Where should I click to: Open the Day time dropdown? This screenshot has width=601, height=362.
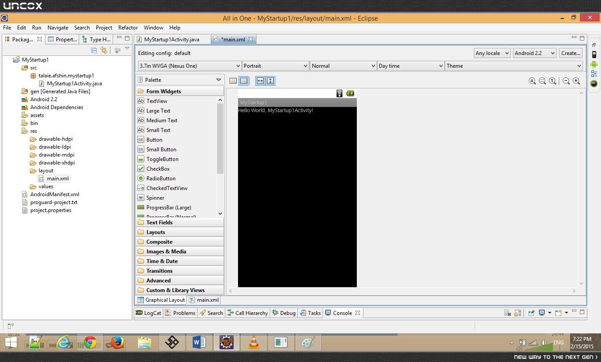pos(410,66)
